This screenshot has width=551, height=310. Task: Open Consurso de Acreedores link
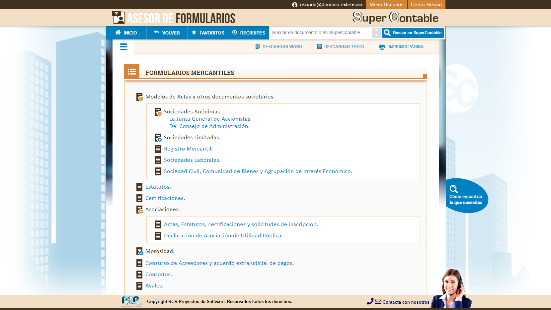219,263
